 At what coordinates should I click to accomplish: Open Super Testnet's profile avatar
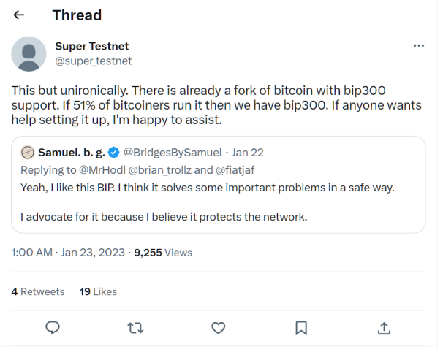(30, 53)
